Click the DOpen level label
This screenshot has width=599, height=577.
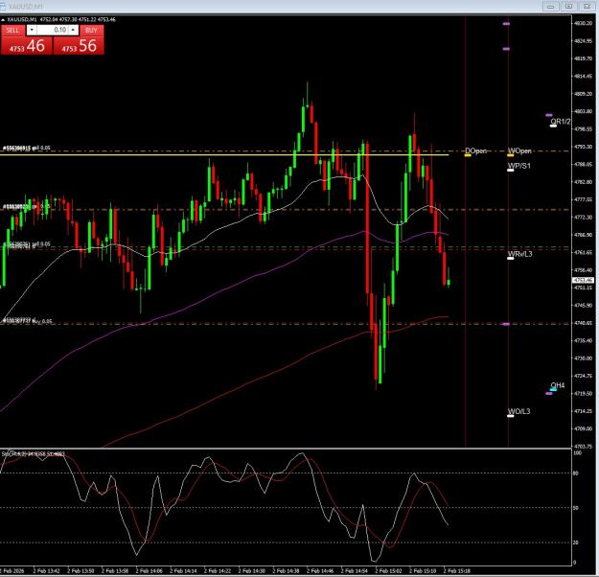475,150
